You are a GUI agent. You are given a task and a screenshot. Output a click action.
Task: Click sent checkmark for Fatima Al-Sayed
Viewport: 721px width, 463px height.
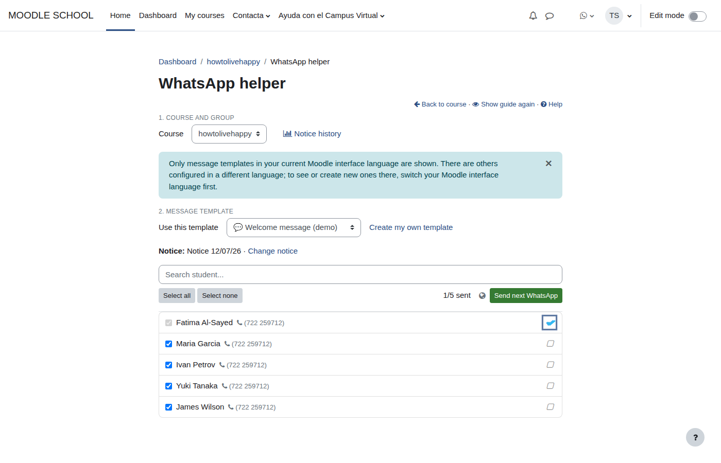pos(550,323)
